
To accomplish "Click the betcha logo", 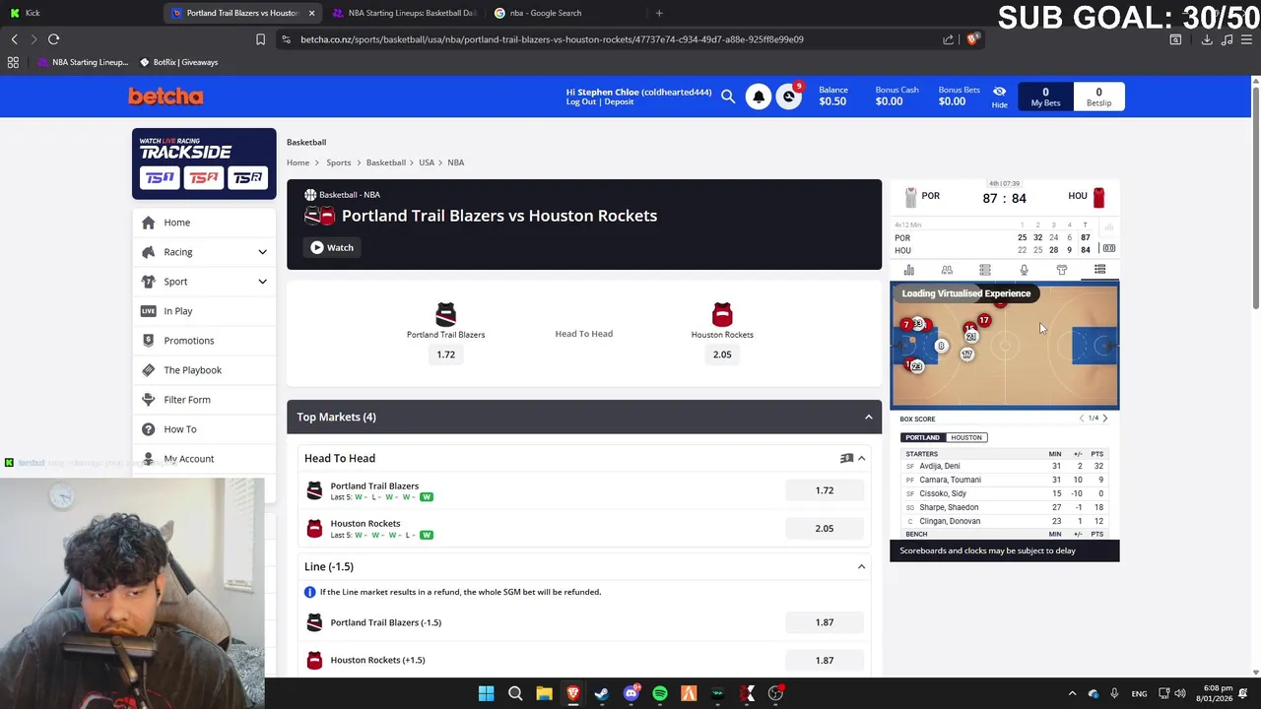I will point(166,96).
